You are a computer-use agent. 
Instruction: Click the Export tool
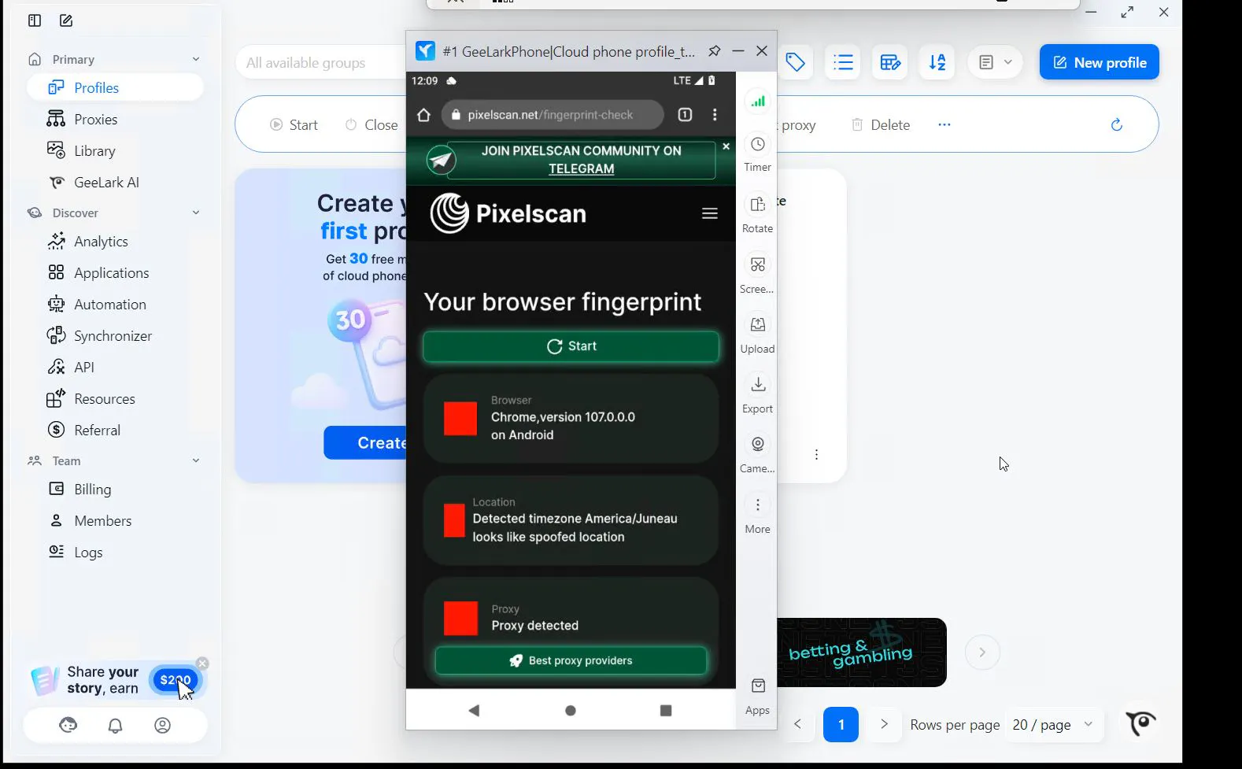(758, 394)
